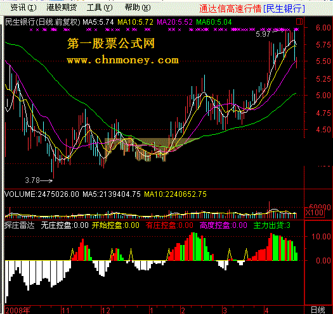The image size is (333, 314).
Task: Click the 探庄雷达 indicator name
Action: (19, 225)
